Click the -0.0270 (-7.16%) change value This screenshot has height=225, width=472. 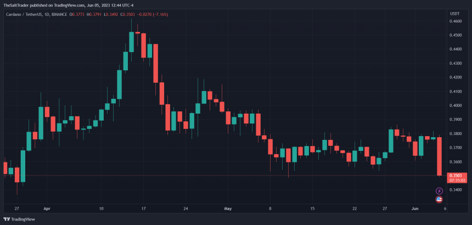[171, 13]
